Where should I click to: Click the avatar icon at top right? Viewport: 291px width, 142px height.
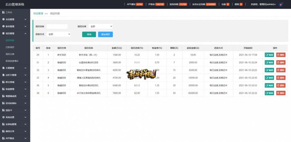pyautogui.click(x=281, y=4)
